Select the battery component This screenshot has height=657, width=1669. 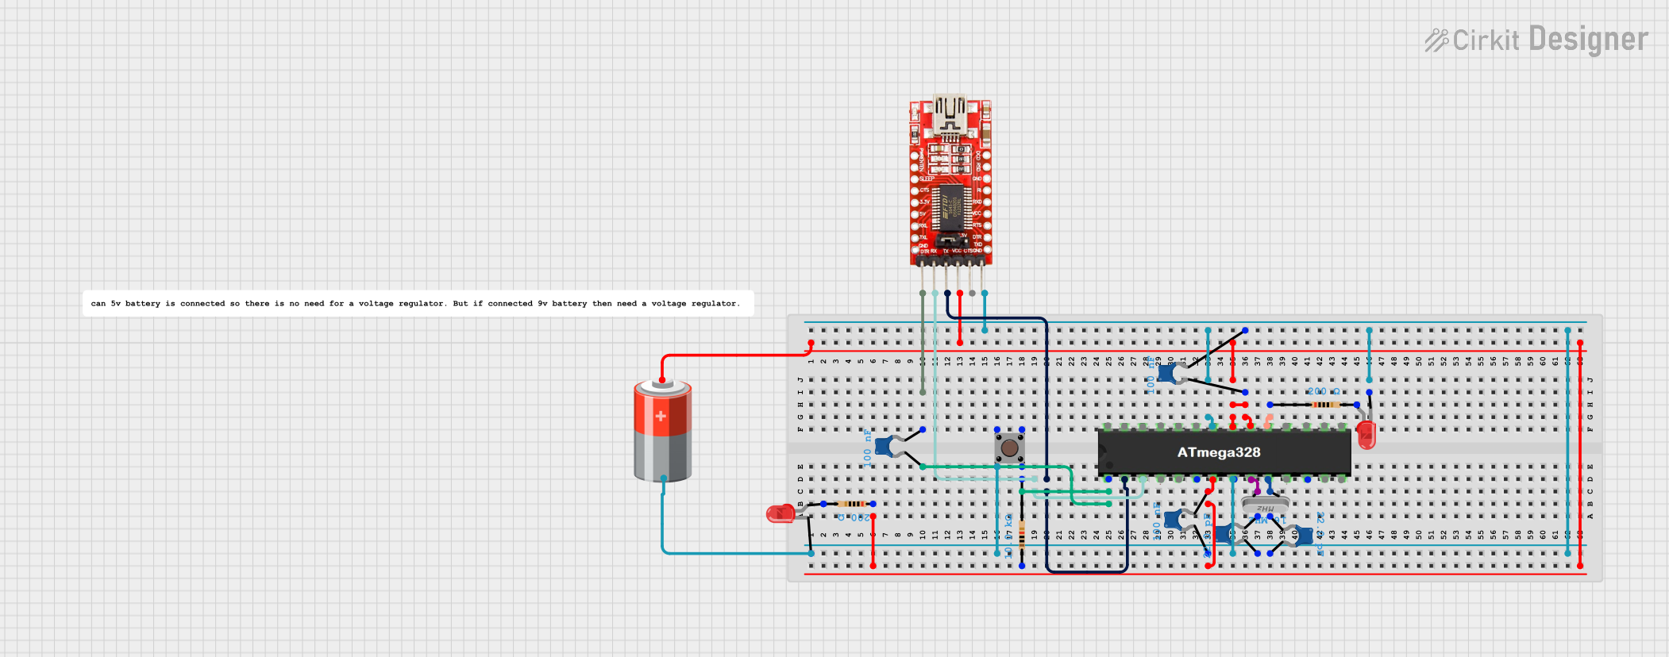coord(662,431)
